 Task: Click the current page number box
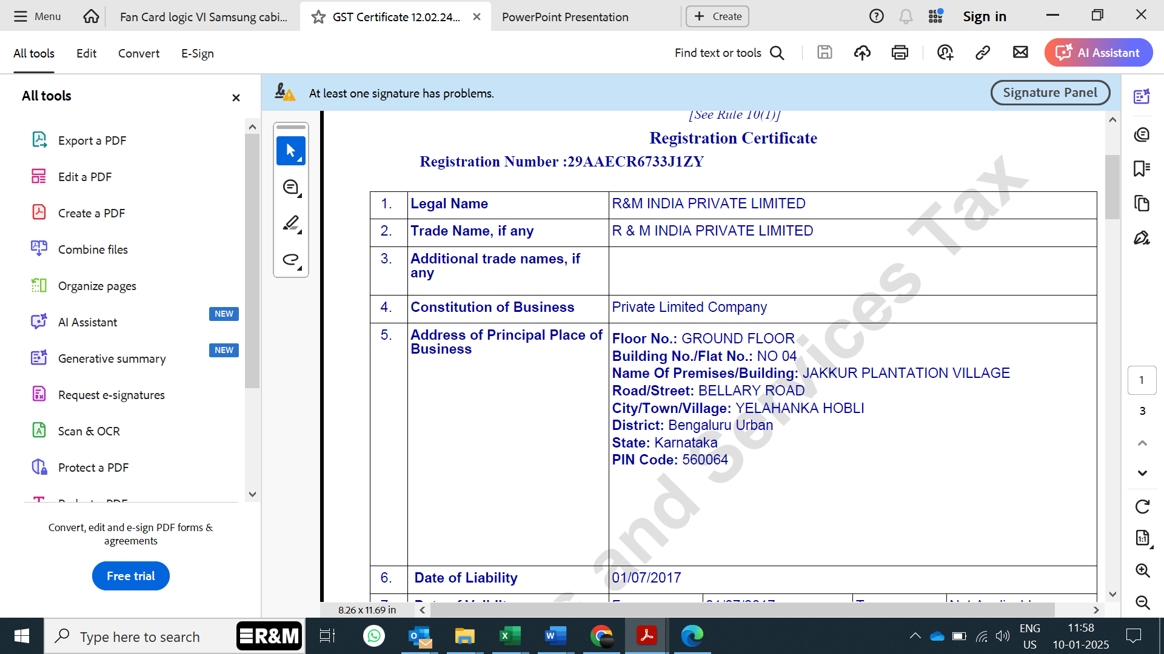tap(1142, 380)
